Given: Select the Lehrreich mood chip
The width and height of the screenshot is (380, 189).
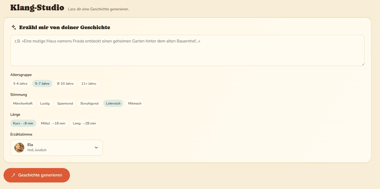Looking at the screenshot, I should pos(113,103).
